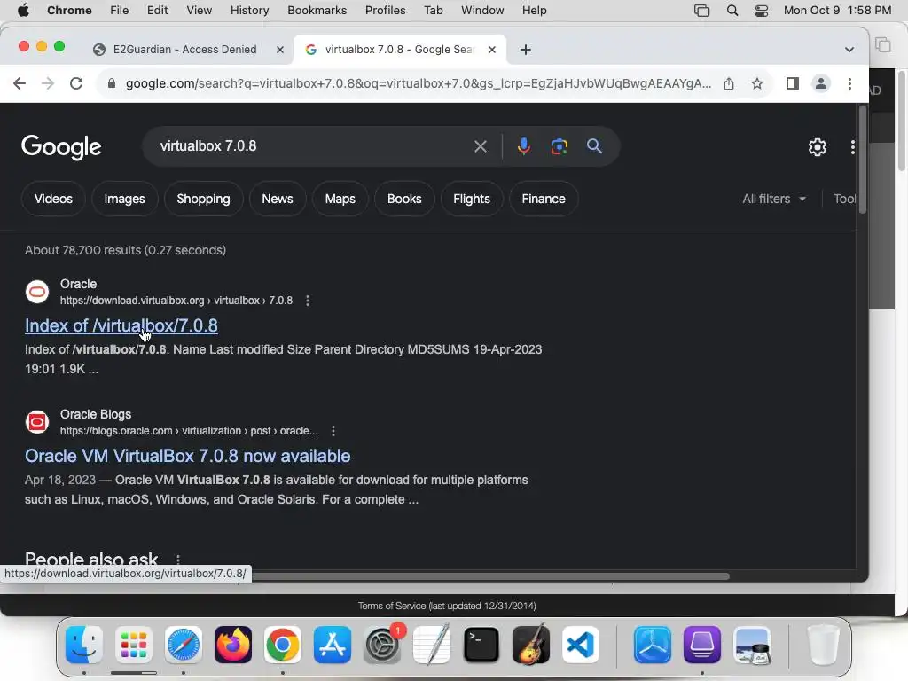Open Control Center in the menu bar
The width and height of the screenshot is (908, 681).
click(762, 11)
